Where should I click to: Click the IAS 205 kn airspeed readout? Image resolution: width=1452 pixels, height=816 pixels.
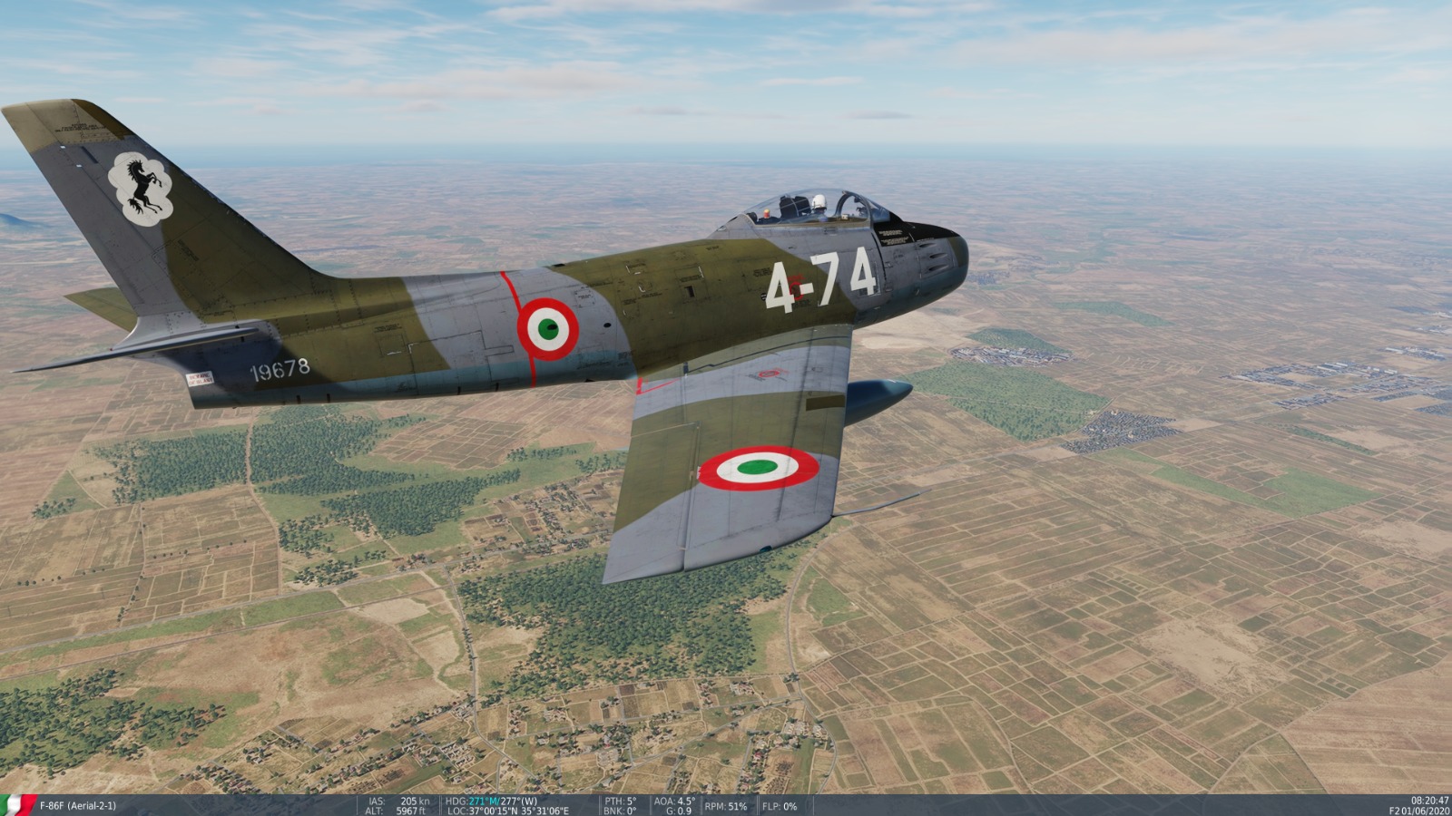tap(398, 801)
